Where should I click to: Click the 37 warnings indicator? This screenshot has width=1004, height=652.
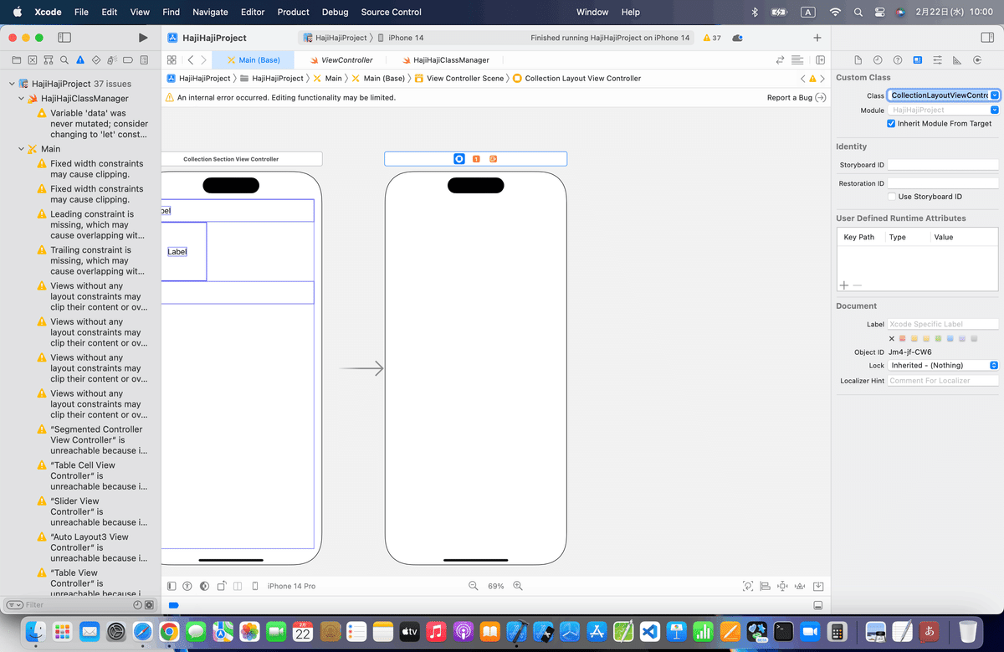[x=712, y=38]
